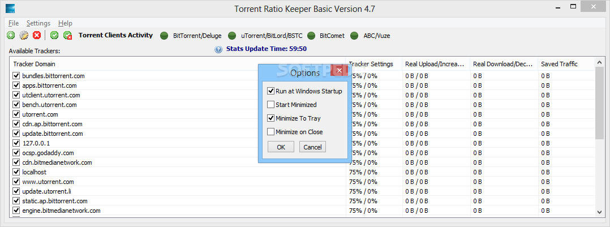Click the Saved Traffic value for 127.0.0.1
Screen dimensions: 610x227
[545, 143]
